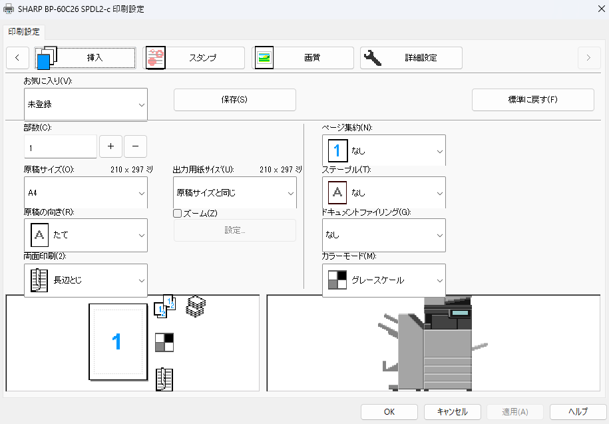Click the printer machine image
The image size is (609, 424).
[x=433, y=343]
